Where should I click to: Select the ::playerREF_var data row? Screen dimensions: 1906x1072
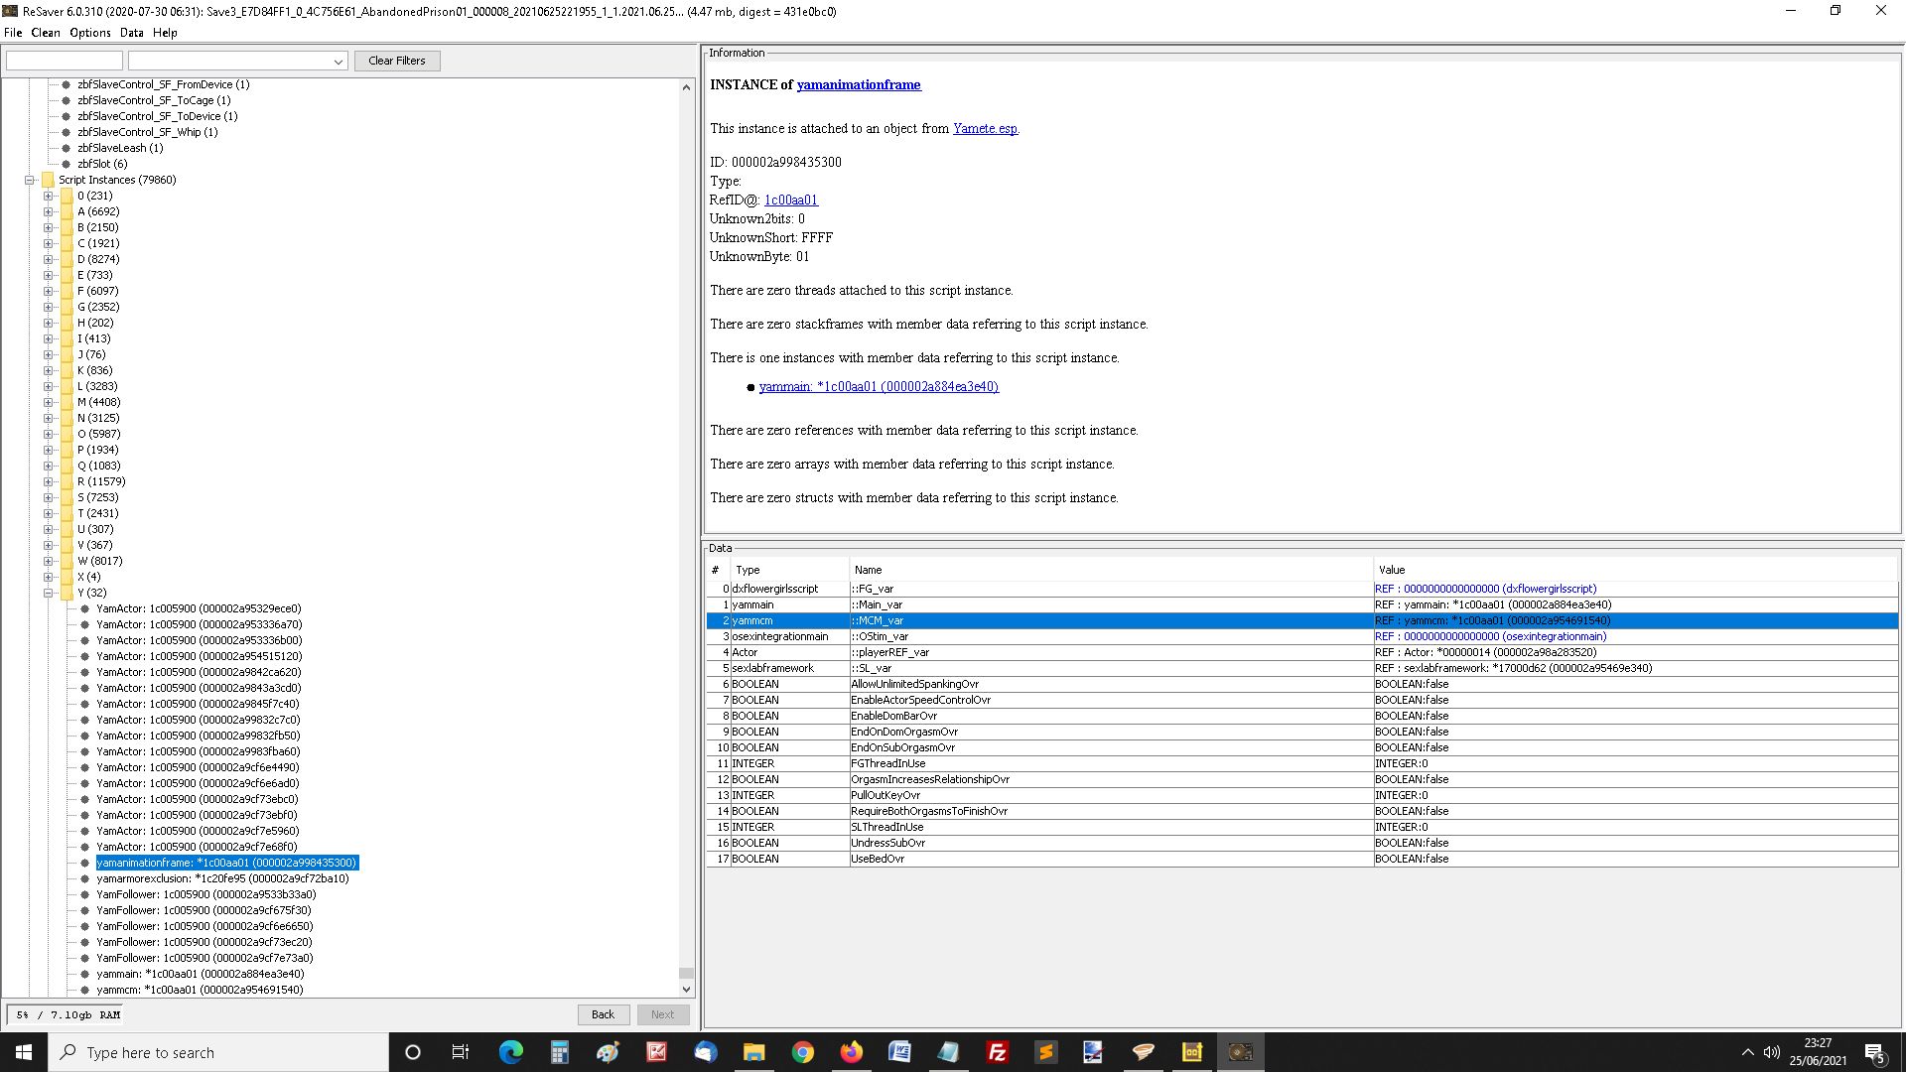coord(1301,652)
